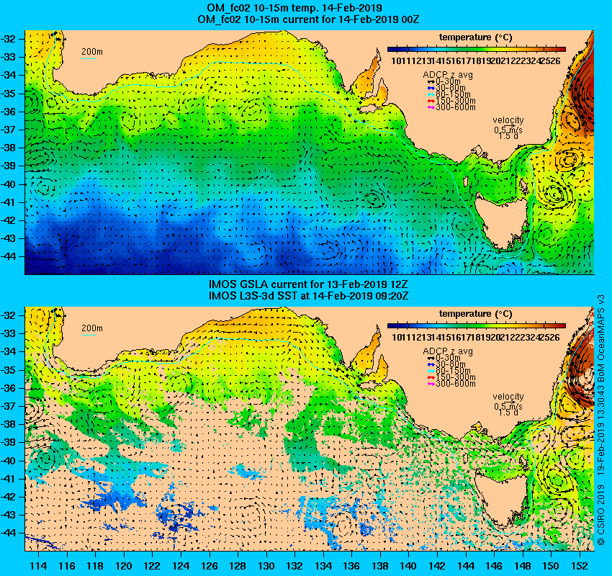Click the '200m' contour label on top map
This screenshot has width=612, height=576.
[x=91, y=52]
